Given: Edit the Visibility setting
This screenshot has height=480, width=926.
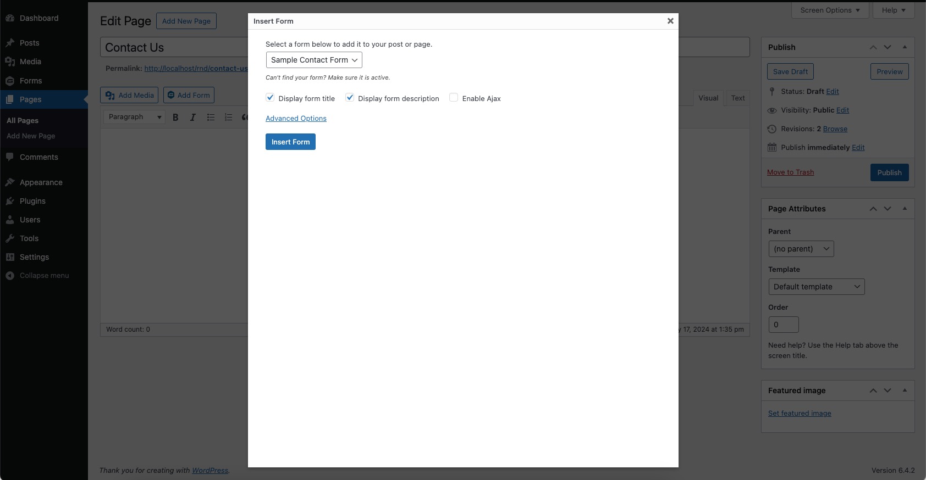Looking at the screenshot, I should [x=842, y=110].
